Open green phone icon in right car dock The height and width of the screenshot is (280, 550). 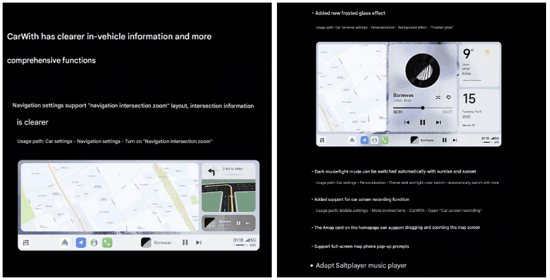pos(385,140)
